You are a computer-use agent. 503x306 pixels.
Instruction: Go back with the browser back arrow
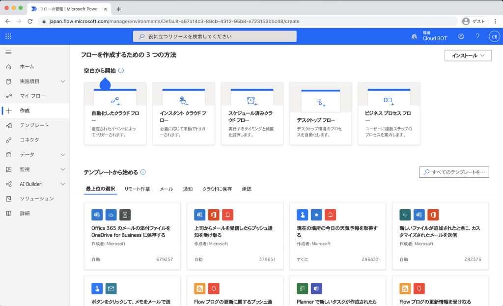point(8,22)
